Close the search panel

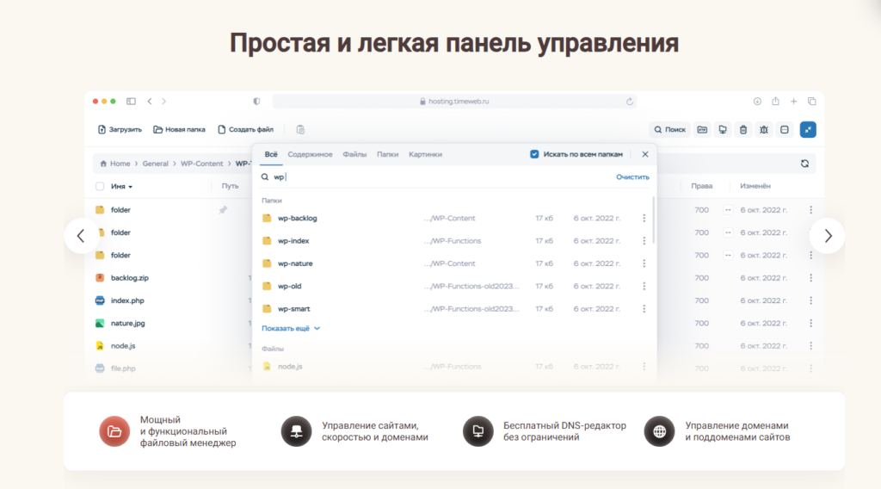[645, 154]
